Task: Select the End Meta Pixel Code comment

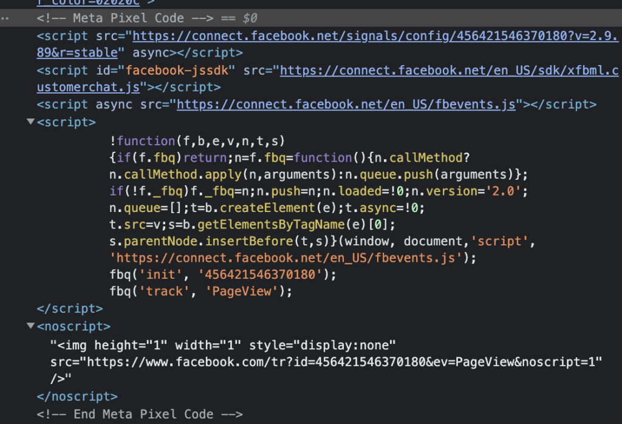Action: (140, 414)
